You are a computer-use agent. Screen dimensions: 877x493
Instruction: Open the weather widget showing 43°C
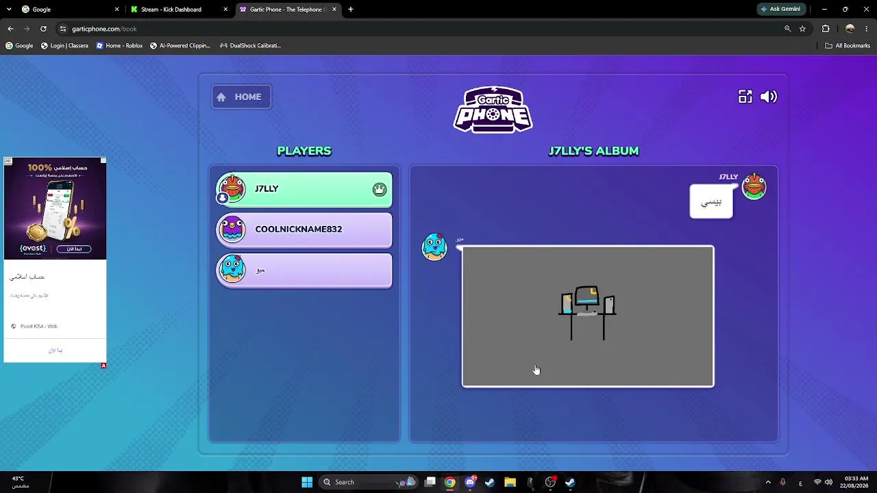coord(19,482)
